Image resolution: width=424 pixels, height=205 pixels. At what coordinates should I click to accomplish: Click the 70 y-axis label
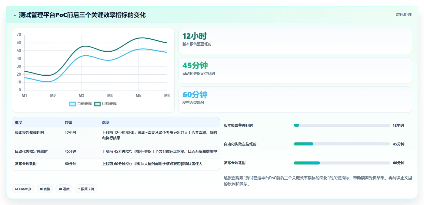(x=19, y=35)
